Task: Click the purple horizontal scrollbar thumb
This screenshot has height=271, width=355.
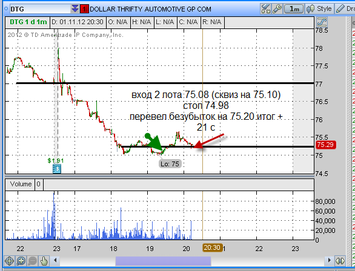Action: pos(163,261)
